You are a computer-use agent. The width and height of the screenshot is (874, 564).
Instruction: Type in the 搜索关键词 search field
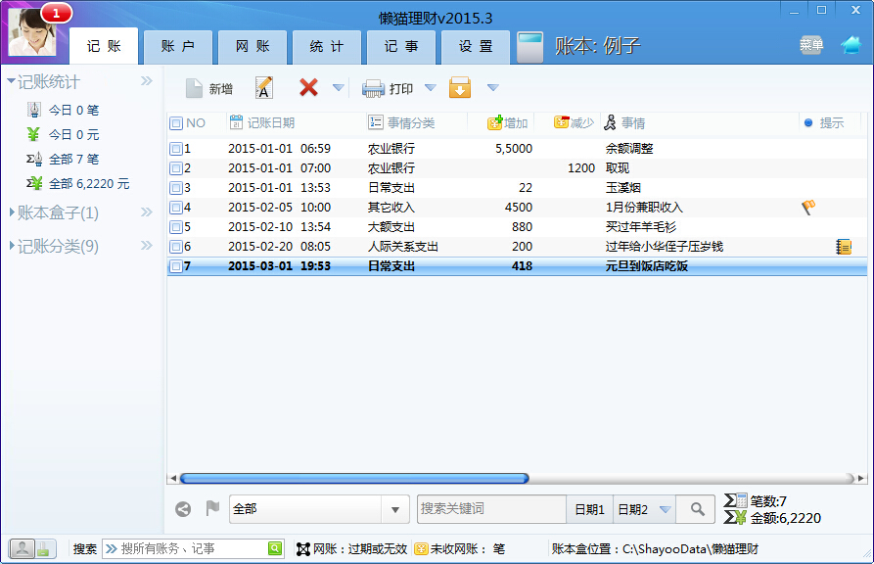pyautogui.click(x=489, y=509)
